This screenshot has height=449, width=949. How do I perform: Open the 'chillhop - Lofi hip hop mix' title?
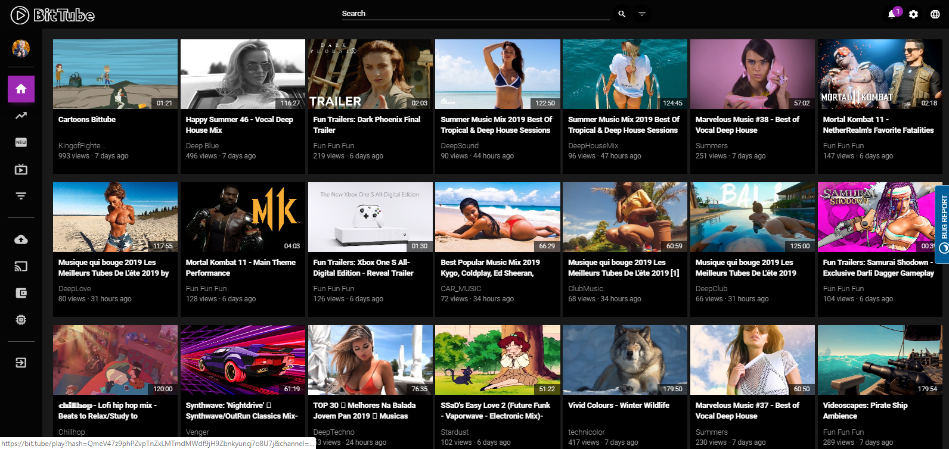107,410
